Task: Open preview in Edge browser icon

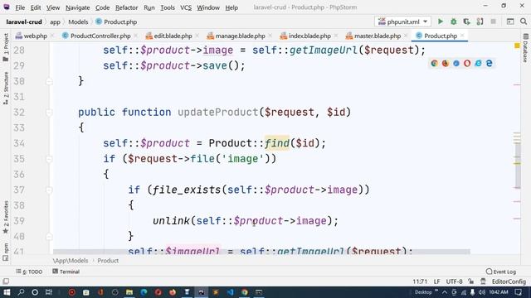Action: click(489, 63)
